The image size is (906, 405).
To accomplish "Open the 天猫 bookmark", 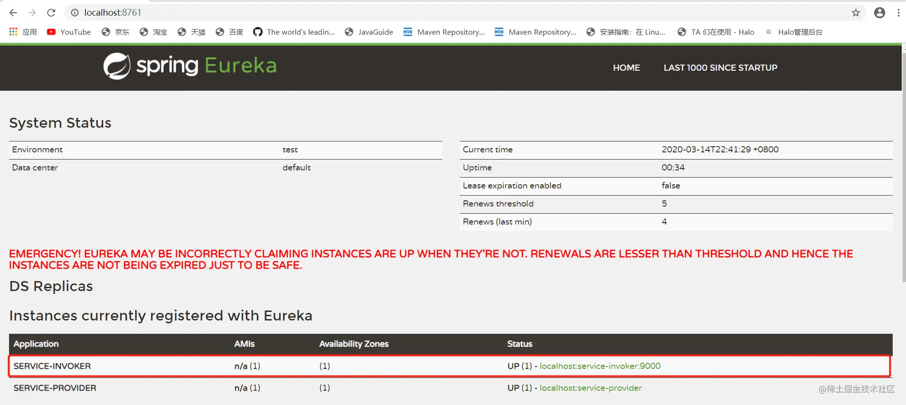I will (191, 32).
